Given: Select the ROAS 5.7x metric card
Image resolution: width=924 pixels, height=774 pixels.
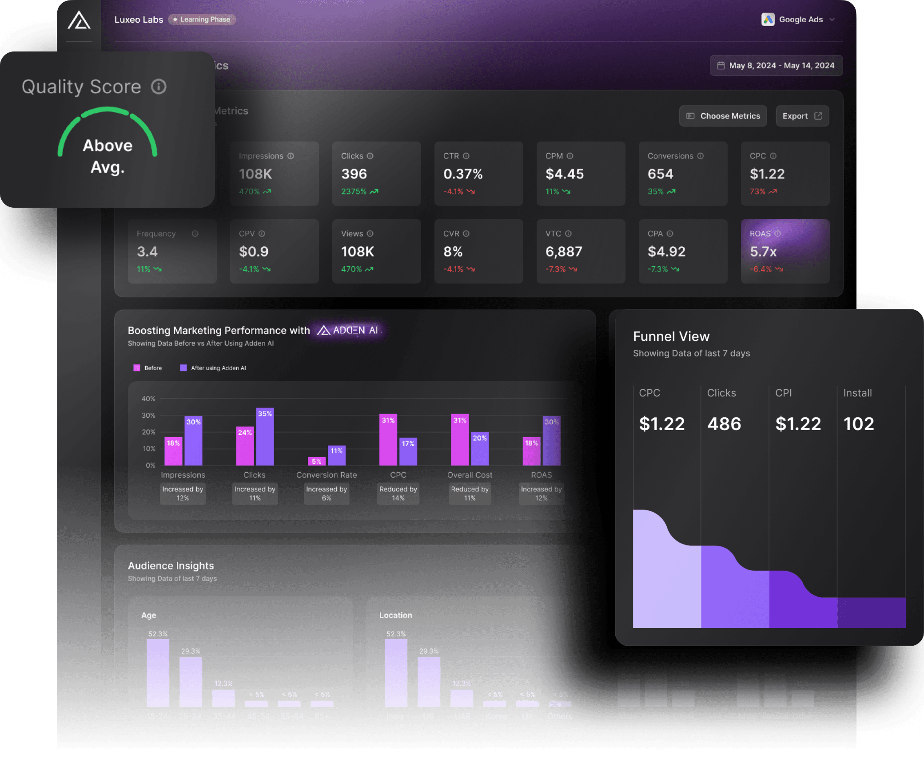Looking at the screenshot, I should pos(785,251).
